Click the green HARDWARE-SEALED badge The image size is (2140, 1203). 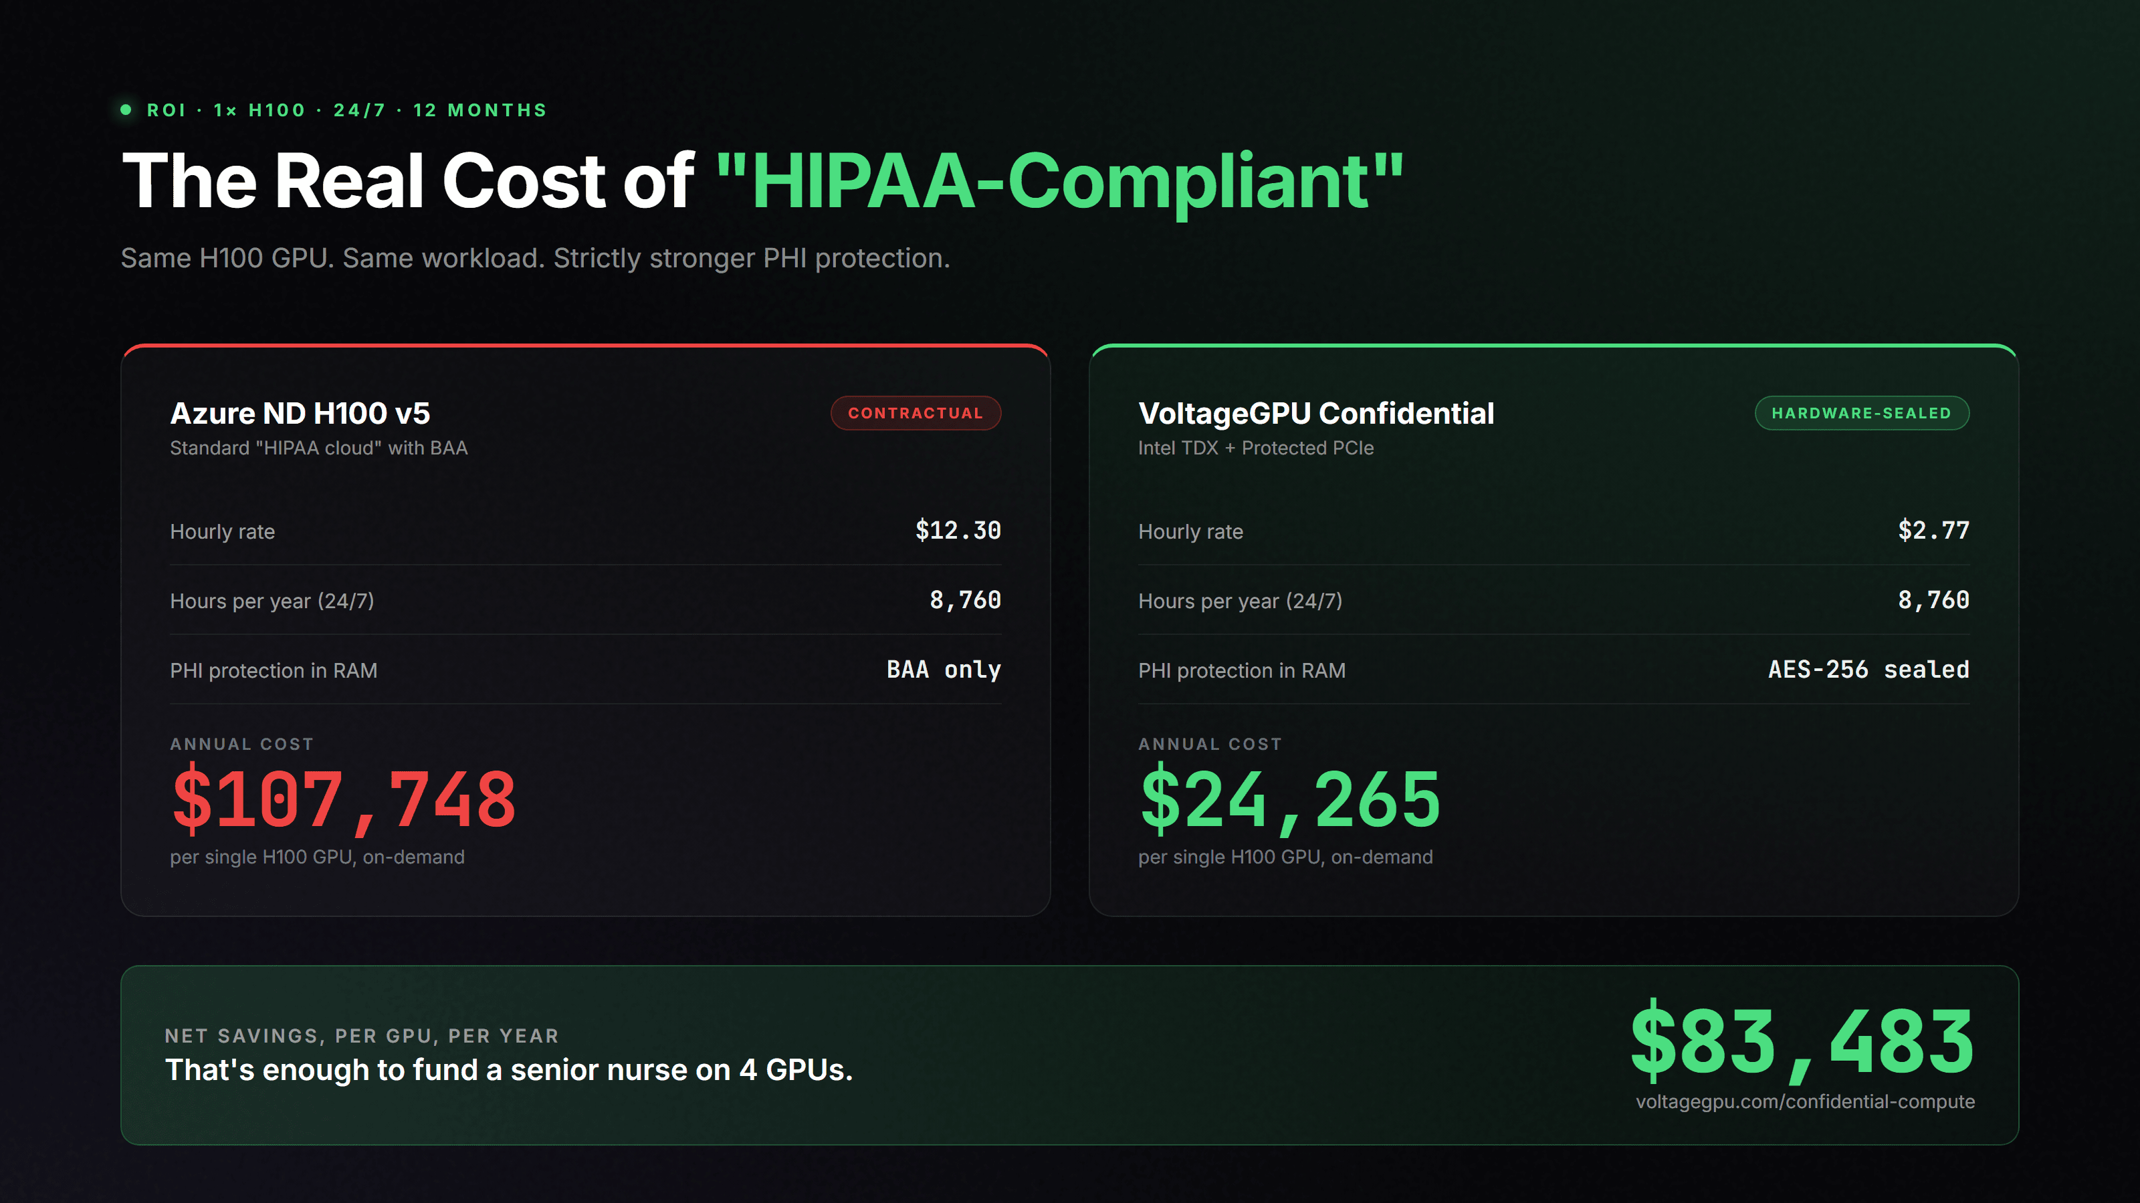click(1861, 412)
